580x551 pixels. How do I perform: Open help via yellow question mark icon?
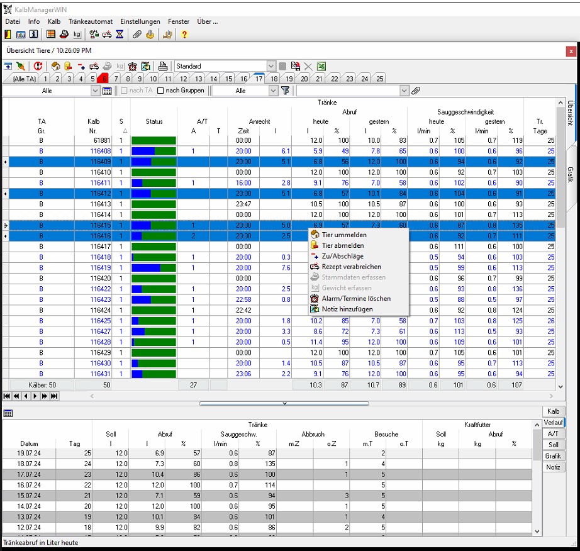click(x=184, y=34)
